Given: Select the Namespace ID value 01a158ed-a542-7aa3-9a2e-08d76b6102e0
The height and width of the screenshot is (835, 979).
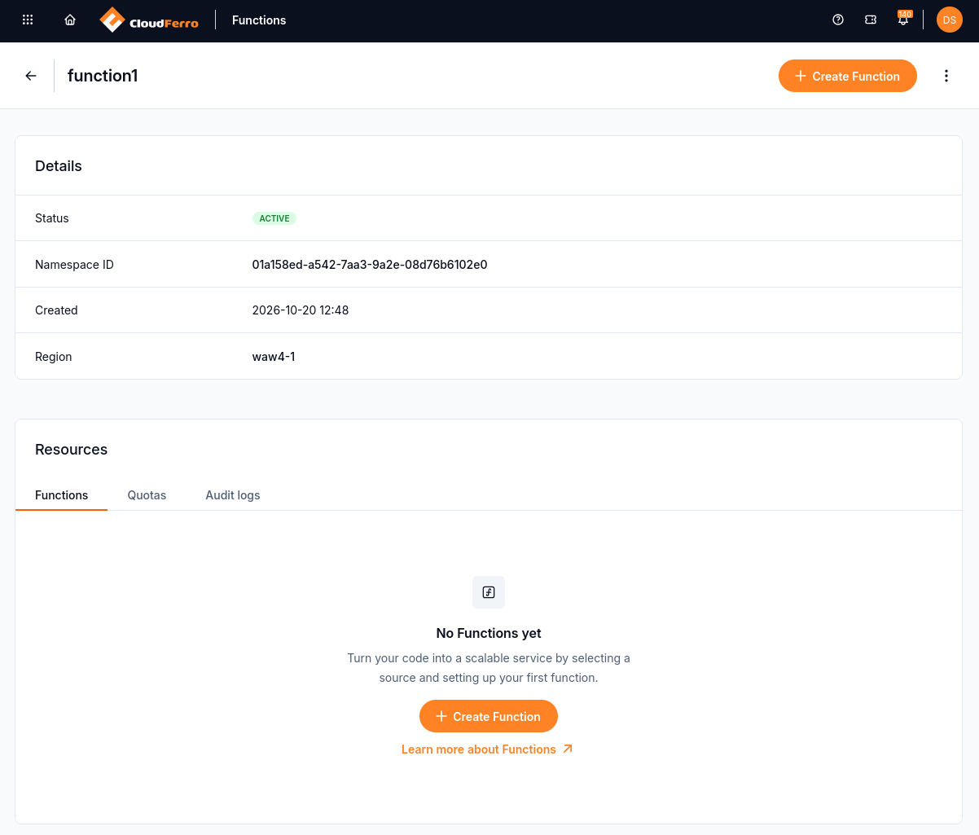Looking at the screenshot, I should pyautogui.click(x=370, y=265).
